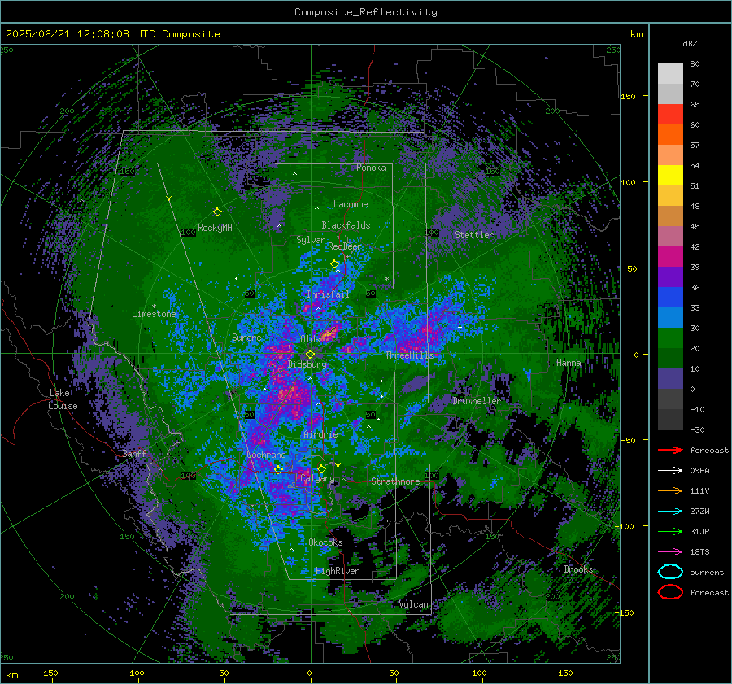Click the Calgary label
Screen dimensions: 732x684
pyautogui.click(x=317, y=478)
